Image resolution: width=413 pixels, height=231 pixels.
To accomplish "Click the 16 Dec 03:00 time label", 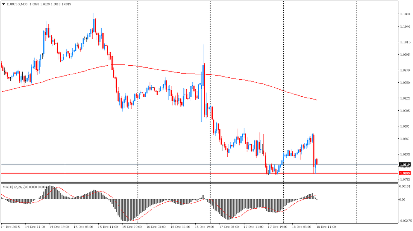I will 156,227.
